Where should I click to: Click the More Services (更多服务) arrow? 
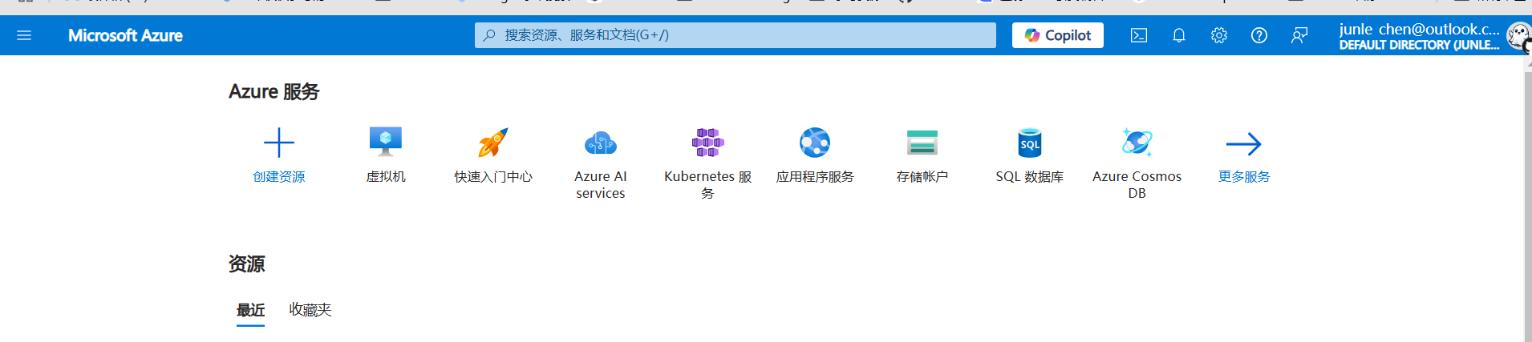click(1244, 144)
